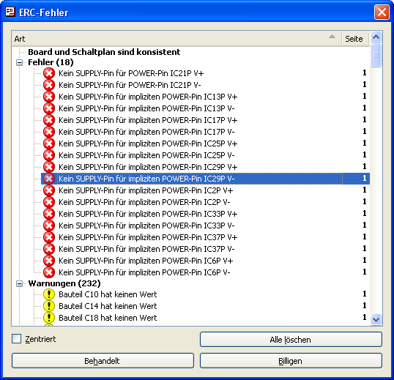Click the warning icon for Bauteil C10
This screenshot has height=380, width=394.
coord(49,294)
